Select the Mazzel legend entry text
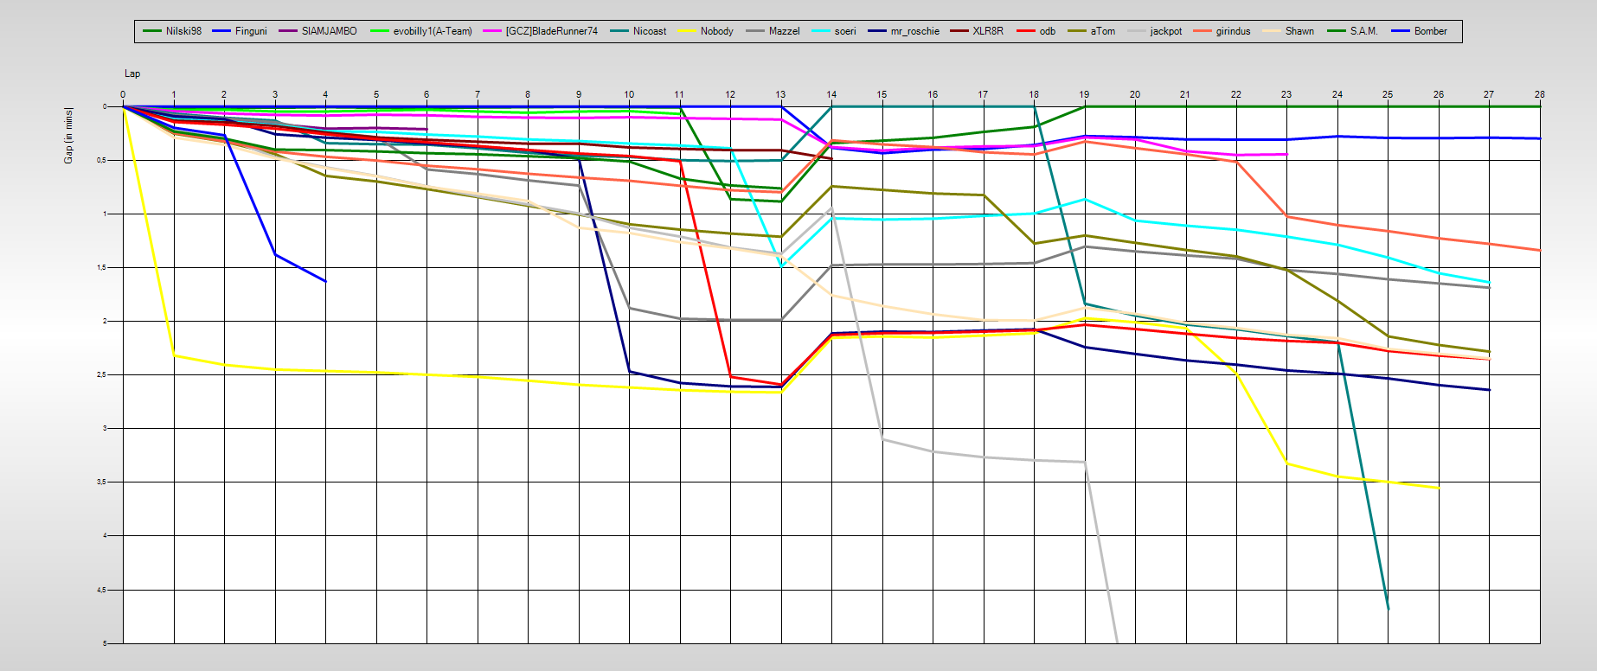This screenshot has width=1597, height=671. click(784, 31)
